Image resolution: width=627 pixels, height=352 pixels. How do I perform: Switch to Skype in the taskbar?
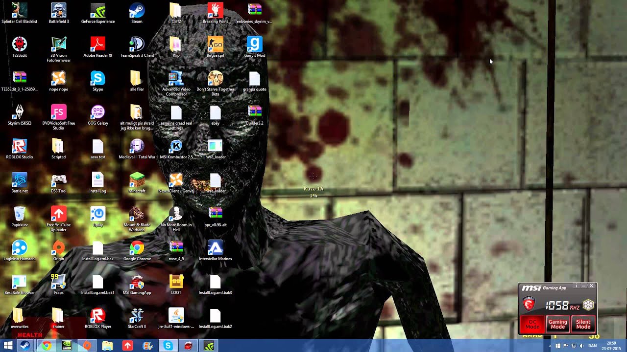click(x=168, y=346)
